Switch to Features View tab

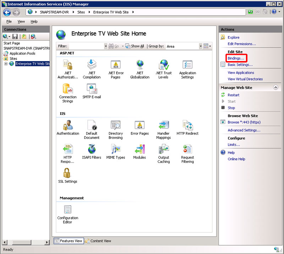click(x=69, y=241)
